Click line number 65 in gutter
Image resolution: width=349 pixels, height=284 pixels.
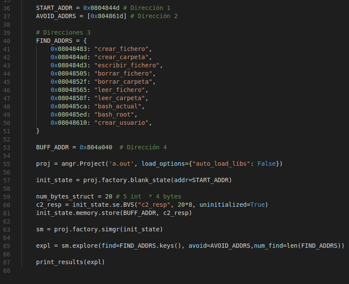6,246
